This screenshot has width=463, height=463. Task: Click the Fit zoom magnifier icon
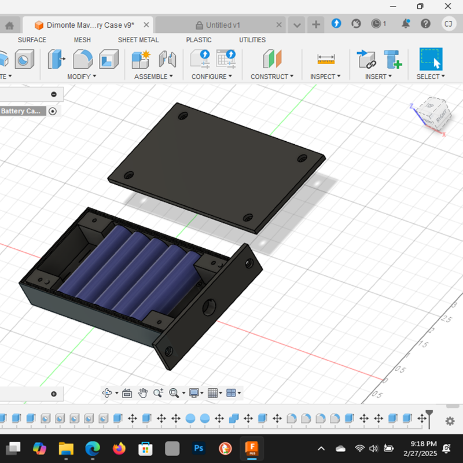174,393
